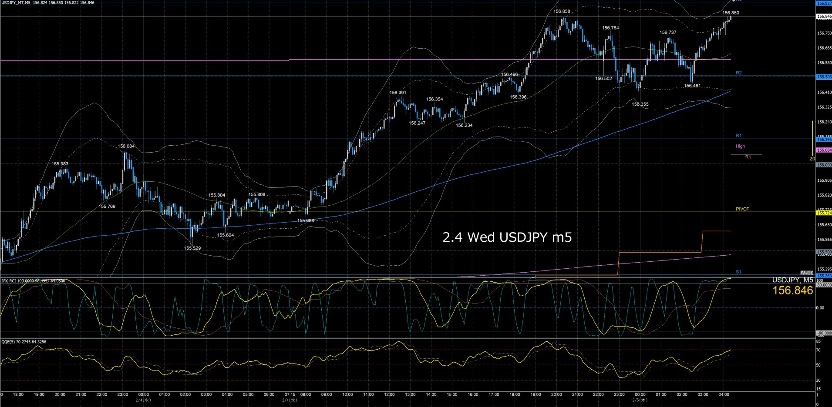Screen dimensions: 832x407
Task: Click the pink 156.084 price tag
Action: coord(824,150)
